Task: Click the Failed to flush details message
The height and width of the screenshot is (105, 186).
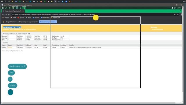Action: click(85, 47)
